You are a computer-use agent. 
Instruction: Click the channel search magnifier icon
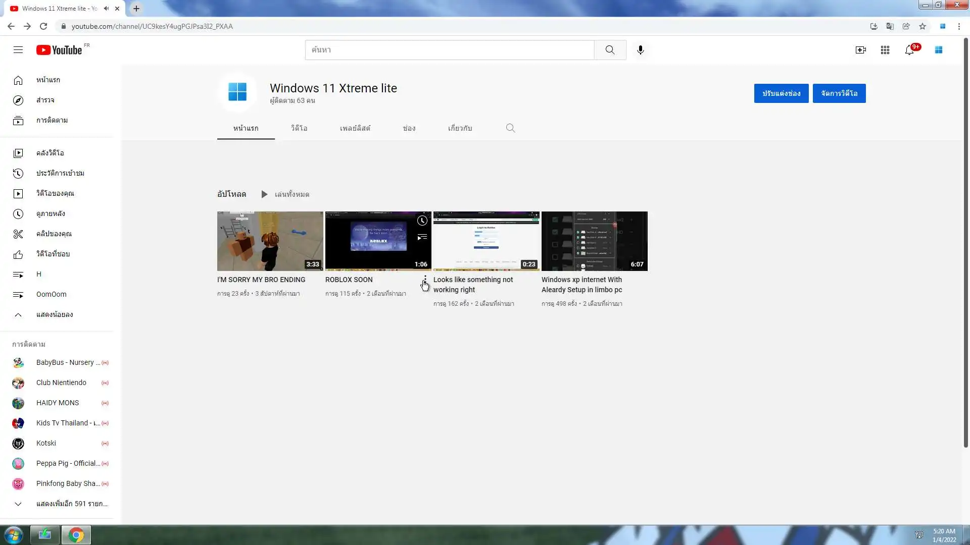(x=510, y=128)
